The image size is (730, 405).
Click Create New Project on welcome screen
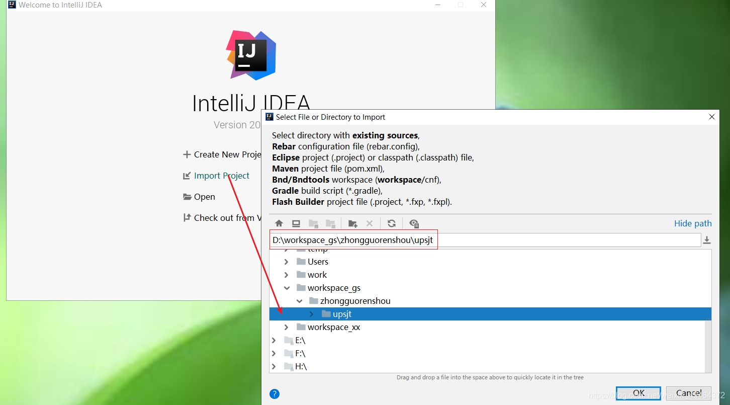coord(222,154)
